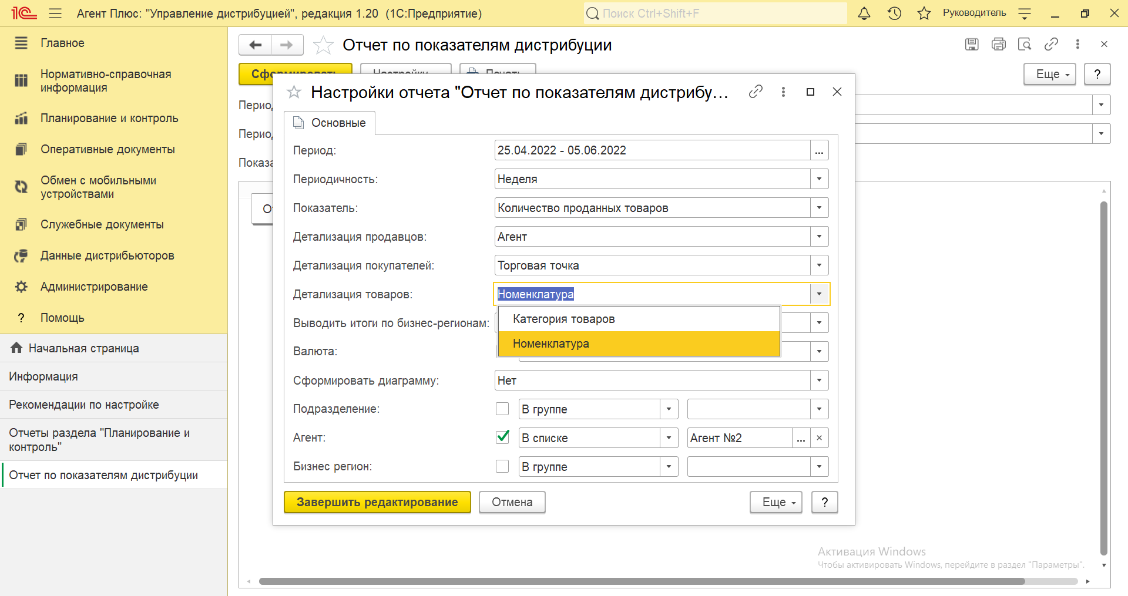This screenshot has width=1128, height=596.
Task: Open Еще menu in settings dialog
Action: [x=776, y=502]
